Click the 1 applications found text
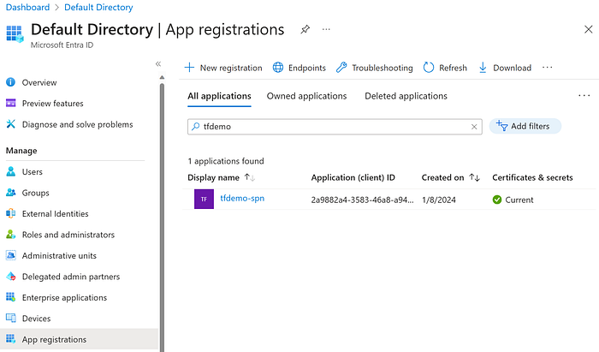This screenshot has width=599, height=352. pyautogui.click(x=226, y=161)
